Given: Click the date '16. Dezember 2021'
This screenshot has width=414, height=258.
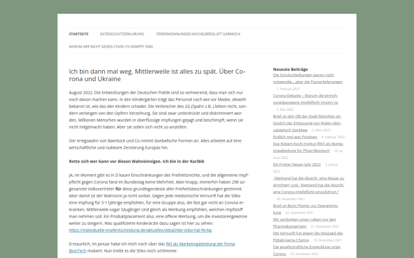Looking at the screenshot, I should [x=304, y=254].
